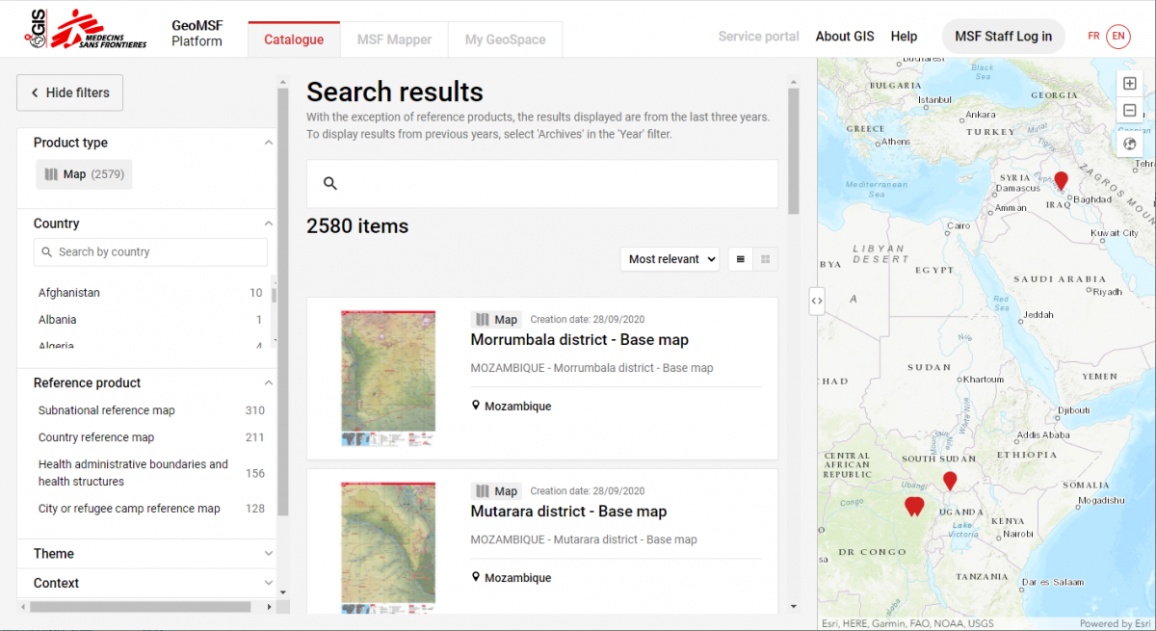This screenshot has height=631, width=1156.
Task: Open the Most relevant sort dropdown
Action: (x=670, y=259)
